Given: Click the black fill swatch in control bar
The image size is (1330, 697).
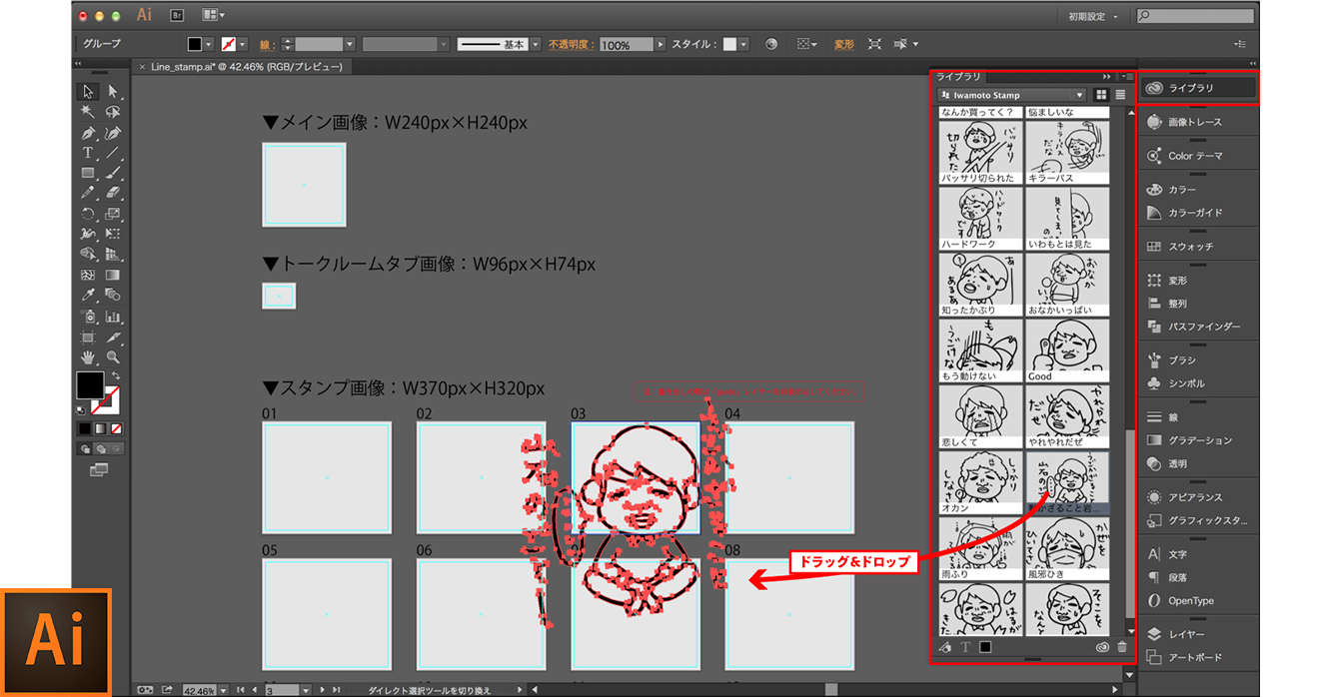Looking at the screenshot, I should tap(195, 45).
